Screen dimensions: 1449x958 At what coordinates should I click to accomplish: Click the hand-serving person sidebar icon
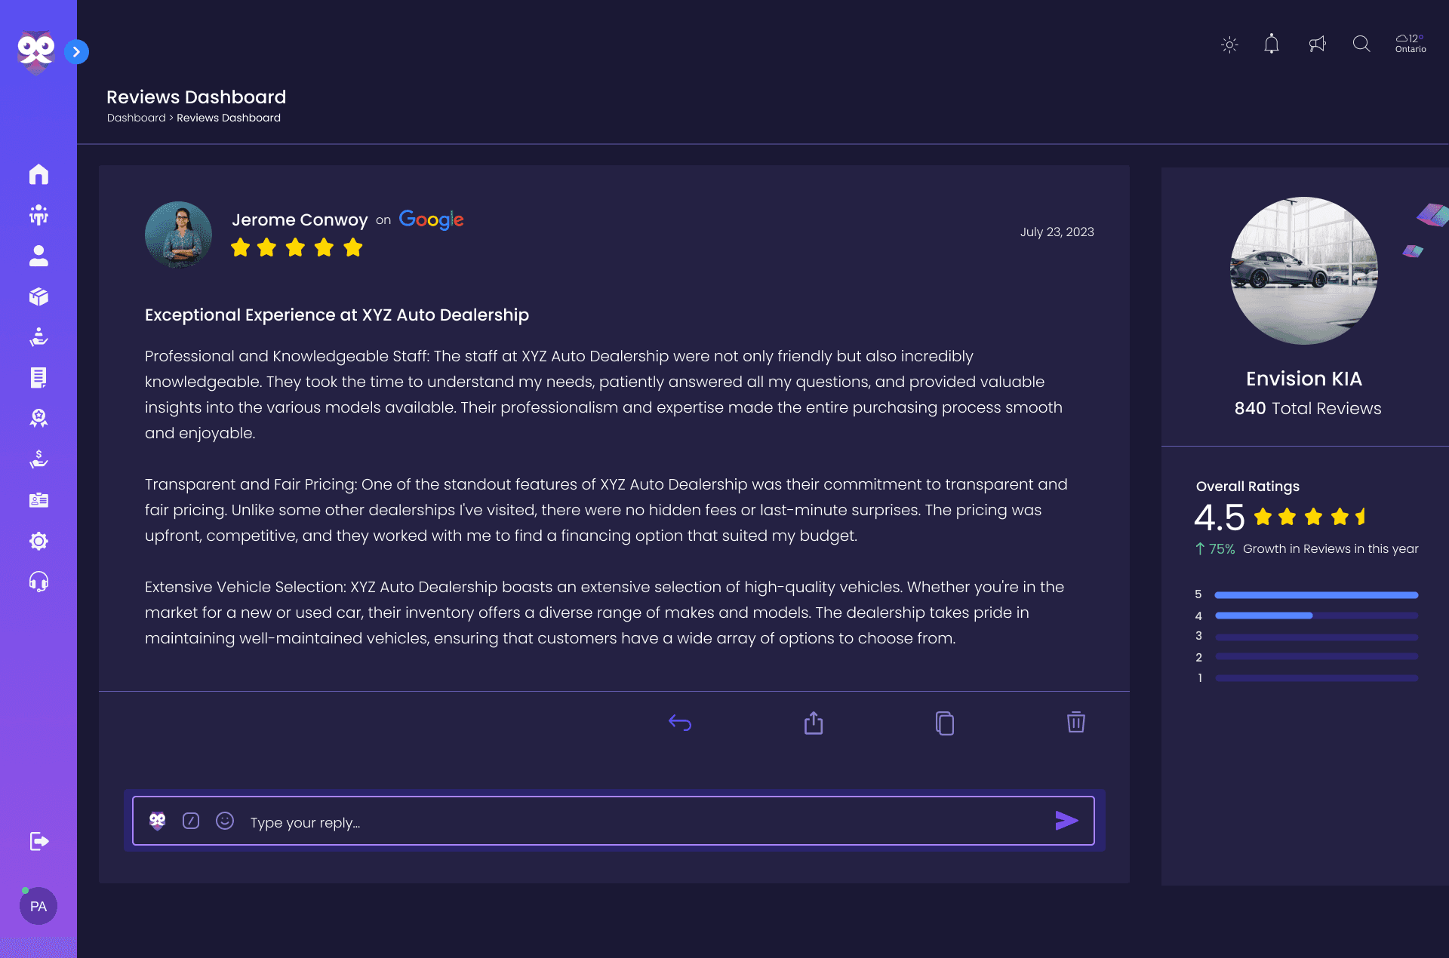coord(38,336)
